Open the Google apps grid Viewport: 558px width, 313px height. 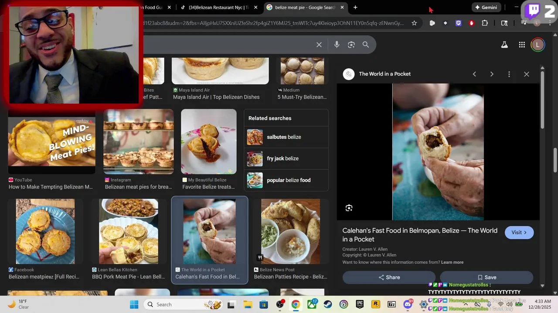(x=522, y=45)
